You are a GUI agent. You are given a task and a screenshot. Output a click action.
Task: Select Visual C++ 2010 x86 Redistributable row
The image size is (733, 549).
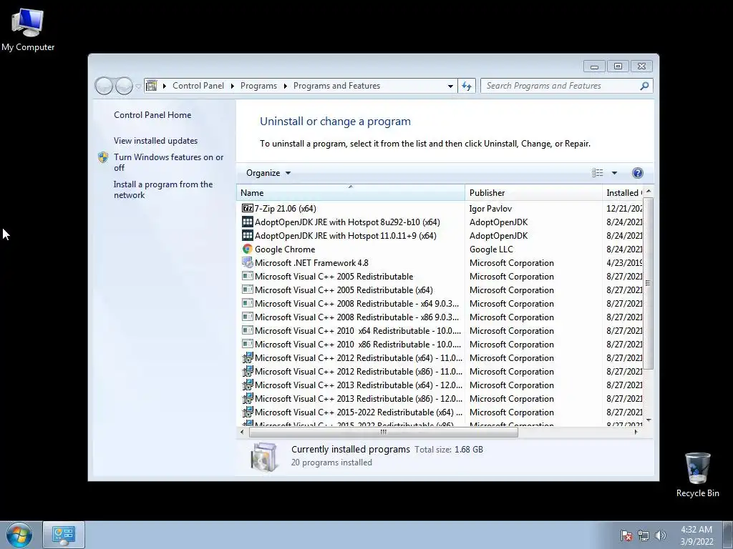pyautogui.click(x=440, y=344)
